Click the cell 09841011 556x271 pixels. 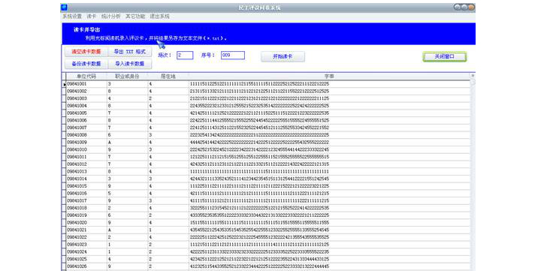pyautogui.click(x=86, y=157)
